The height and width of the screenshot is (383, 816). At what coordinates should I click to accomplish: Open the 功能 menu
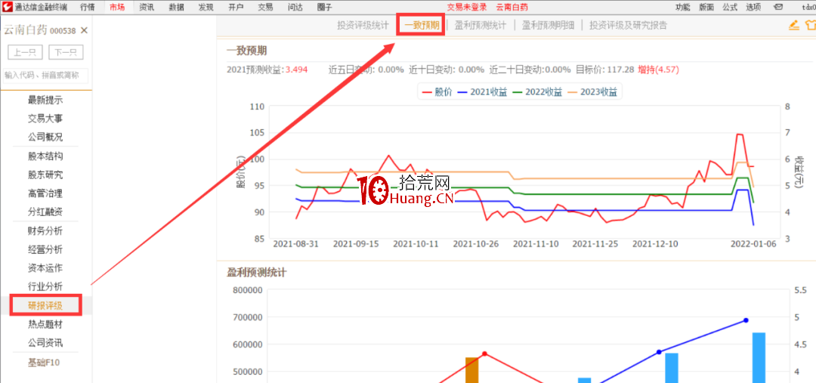pos(683,8)
